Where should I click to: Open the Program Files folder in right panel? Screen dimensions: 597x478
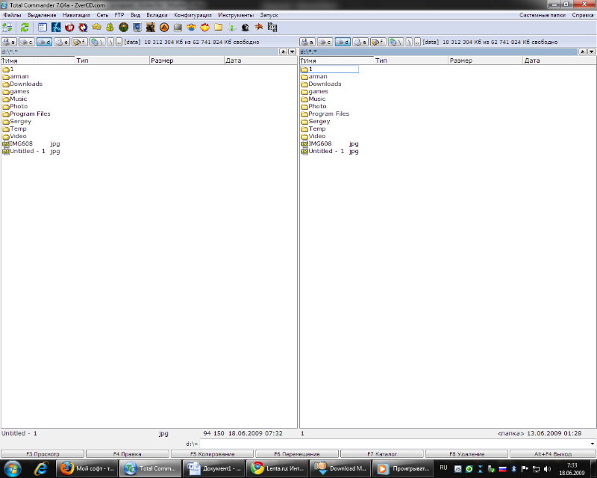tap(328, 114)
